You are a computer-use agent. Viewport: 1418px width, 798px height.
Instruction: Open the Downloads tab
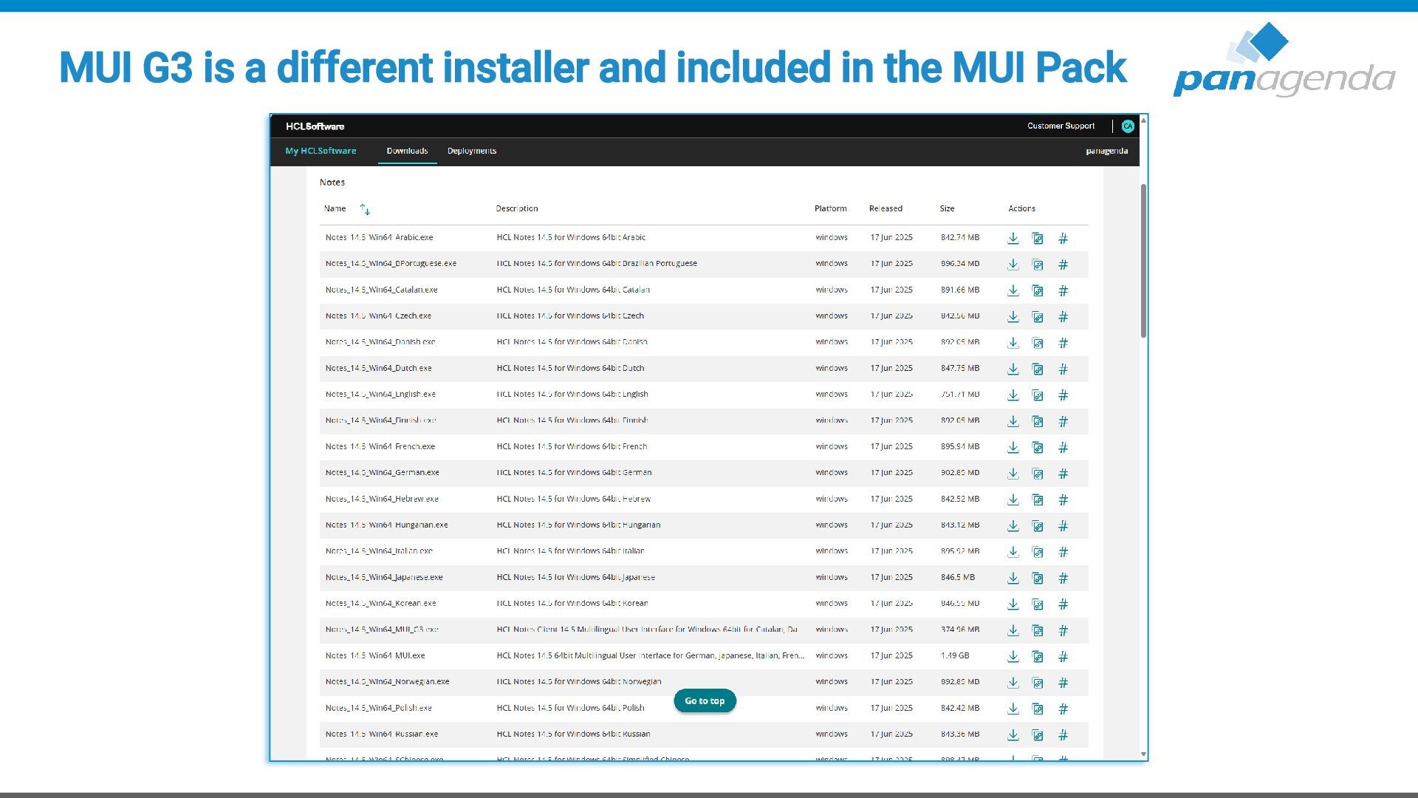[407, 151]
